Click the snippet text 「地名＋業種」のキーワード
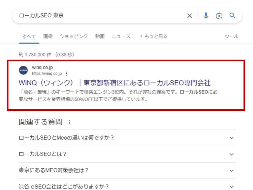Screen dimensions: 253x190 coord(49,92)
